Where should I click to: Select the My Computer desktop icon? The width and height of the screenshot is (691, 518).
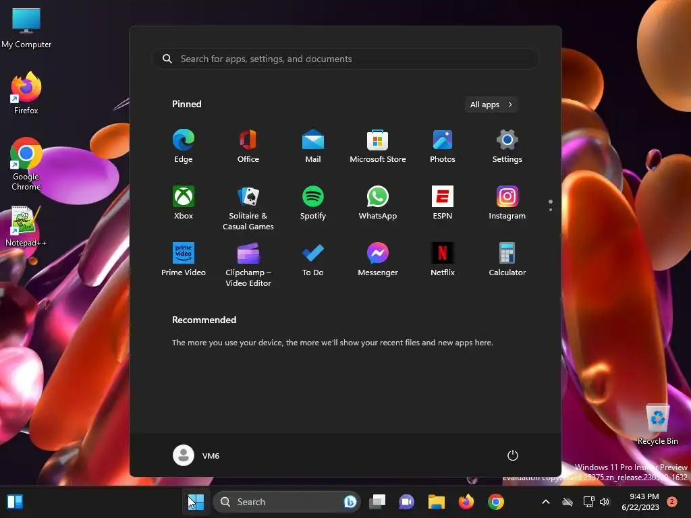click(26, 28)
